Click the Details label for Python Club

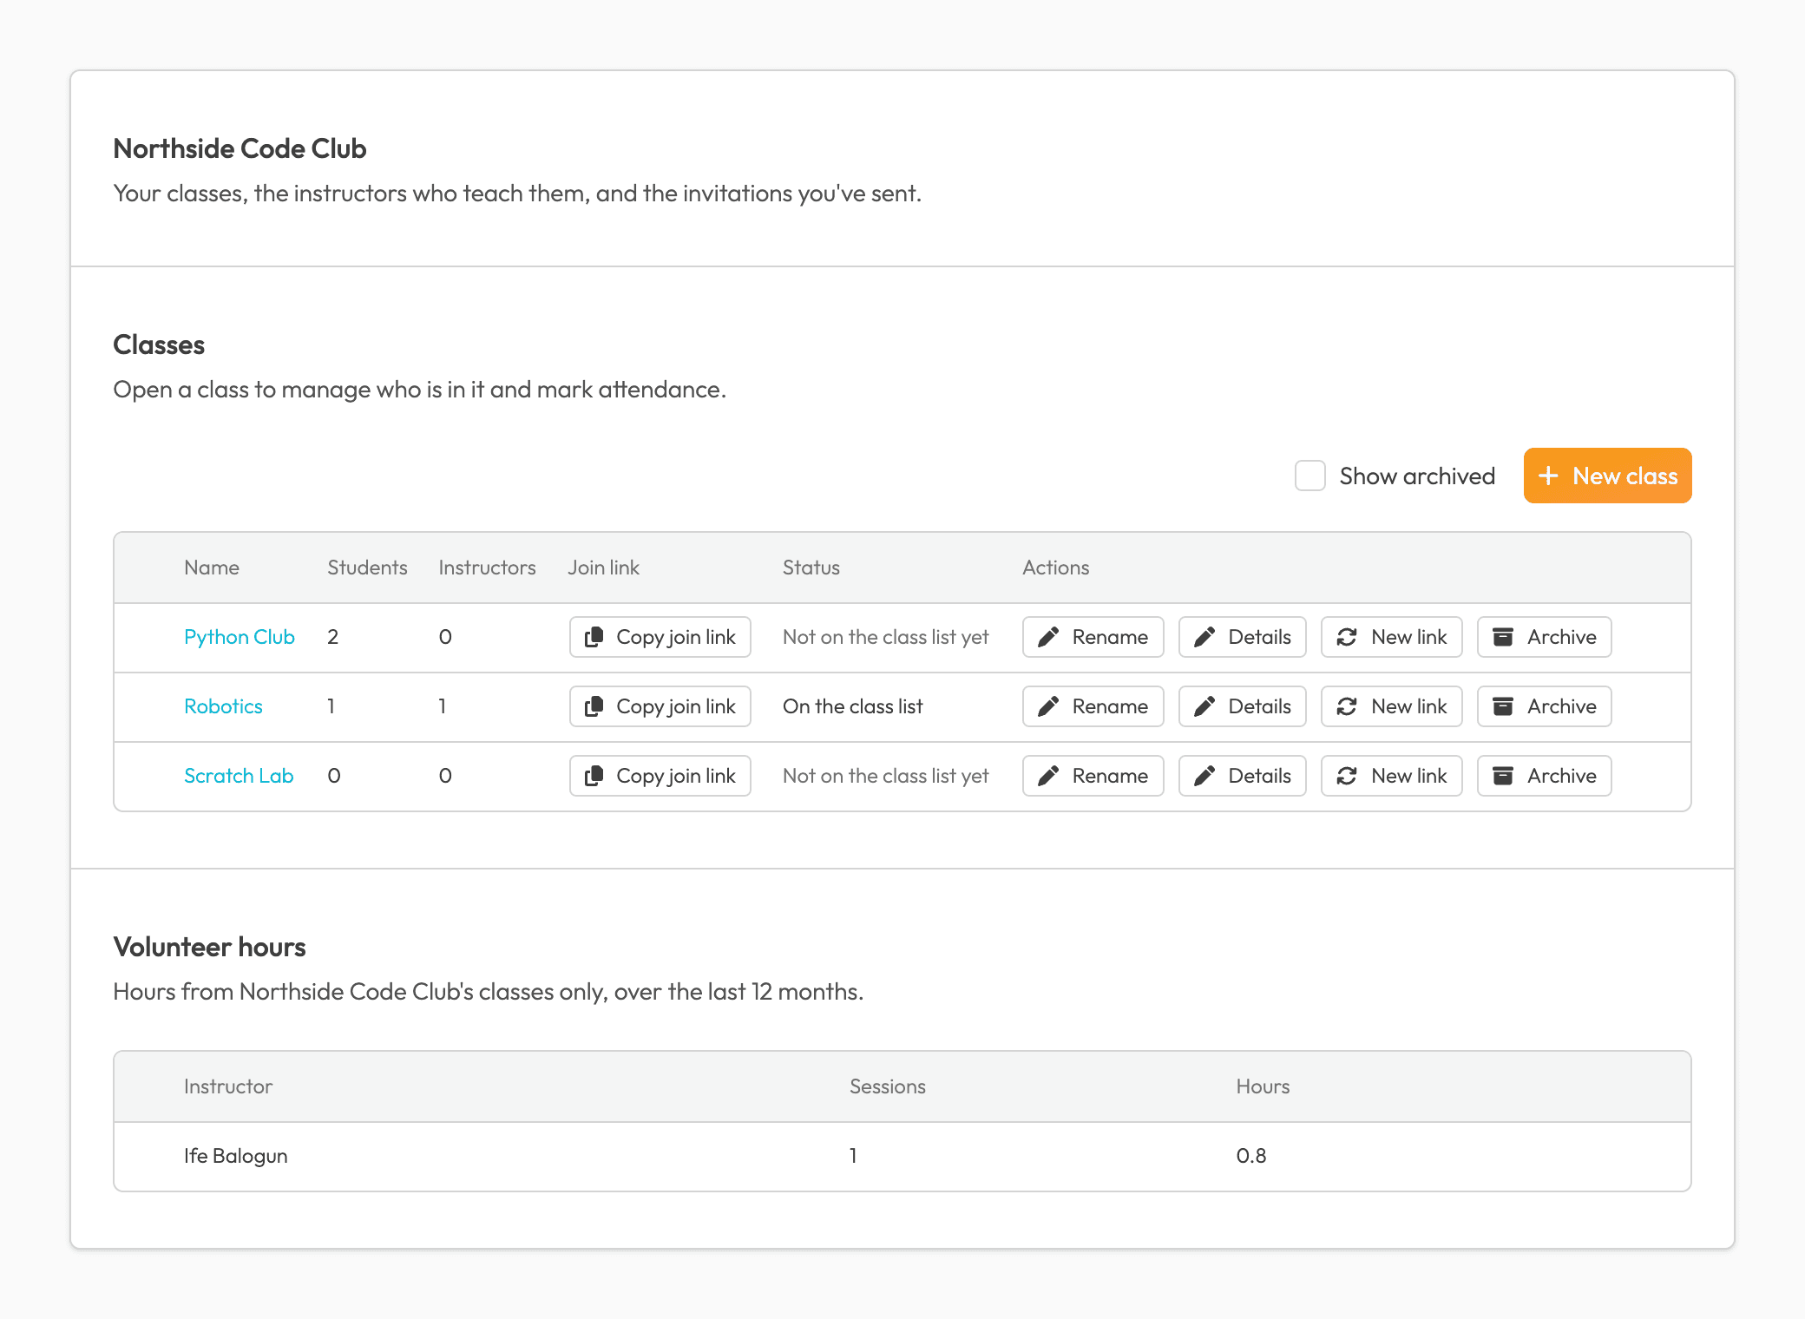[1259, 637]
